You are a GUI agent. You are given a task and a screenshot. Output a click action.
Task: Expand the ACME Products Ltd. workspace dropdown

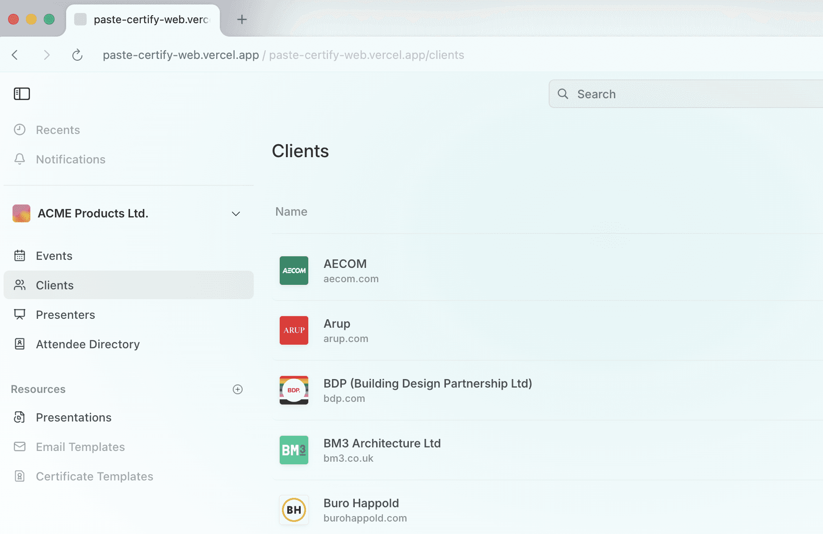click(236, 213)
